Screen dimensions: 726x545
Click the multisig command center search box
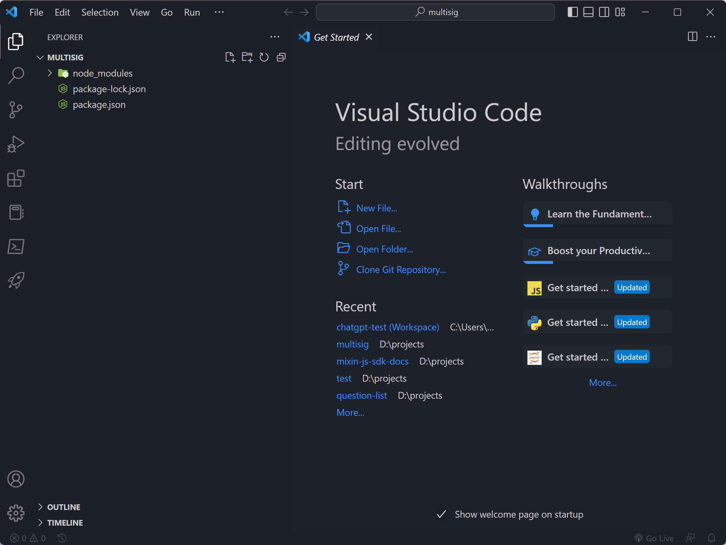tap(435, 12)
